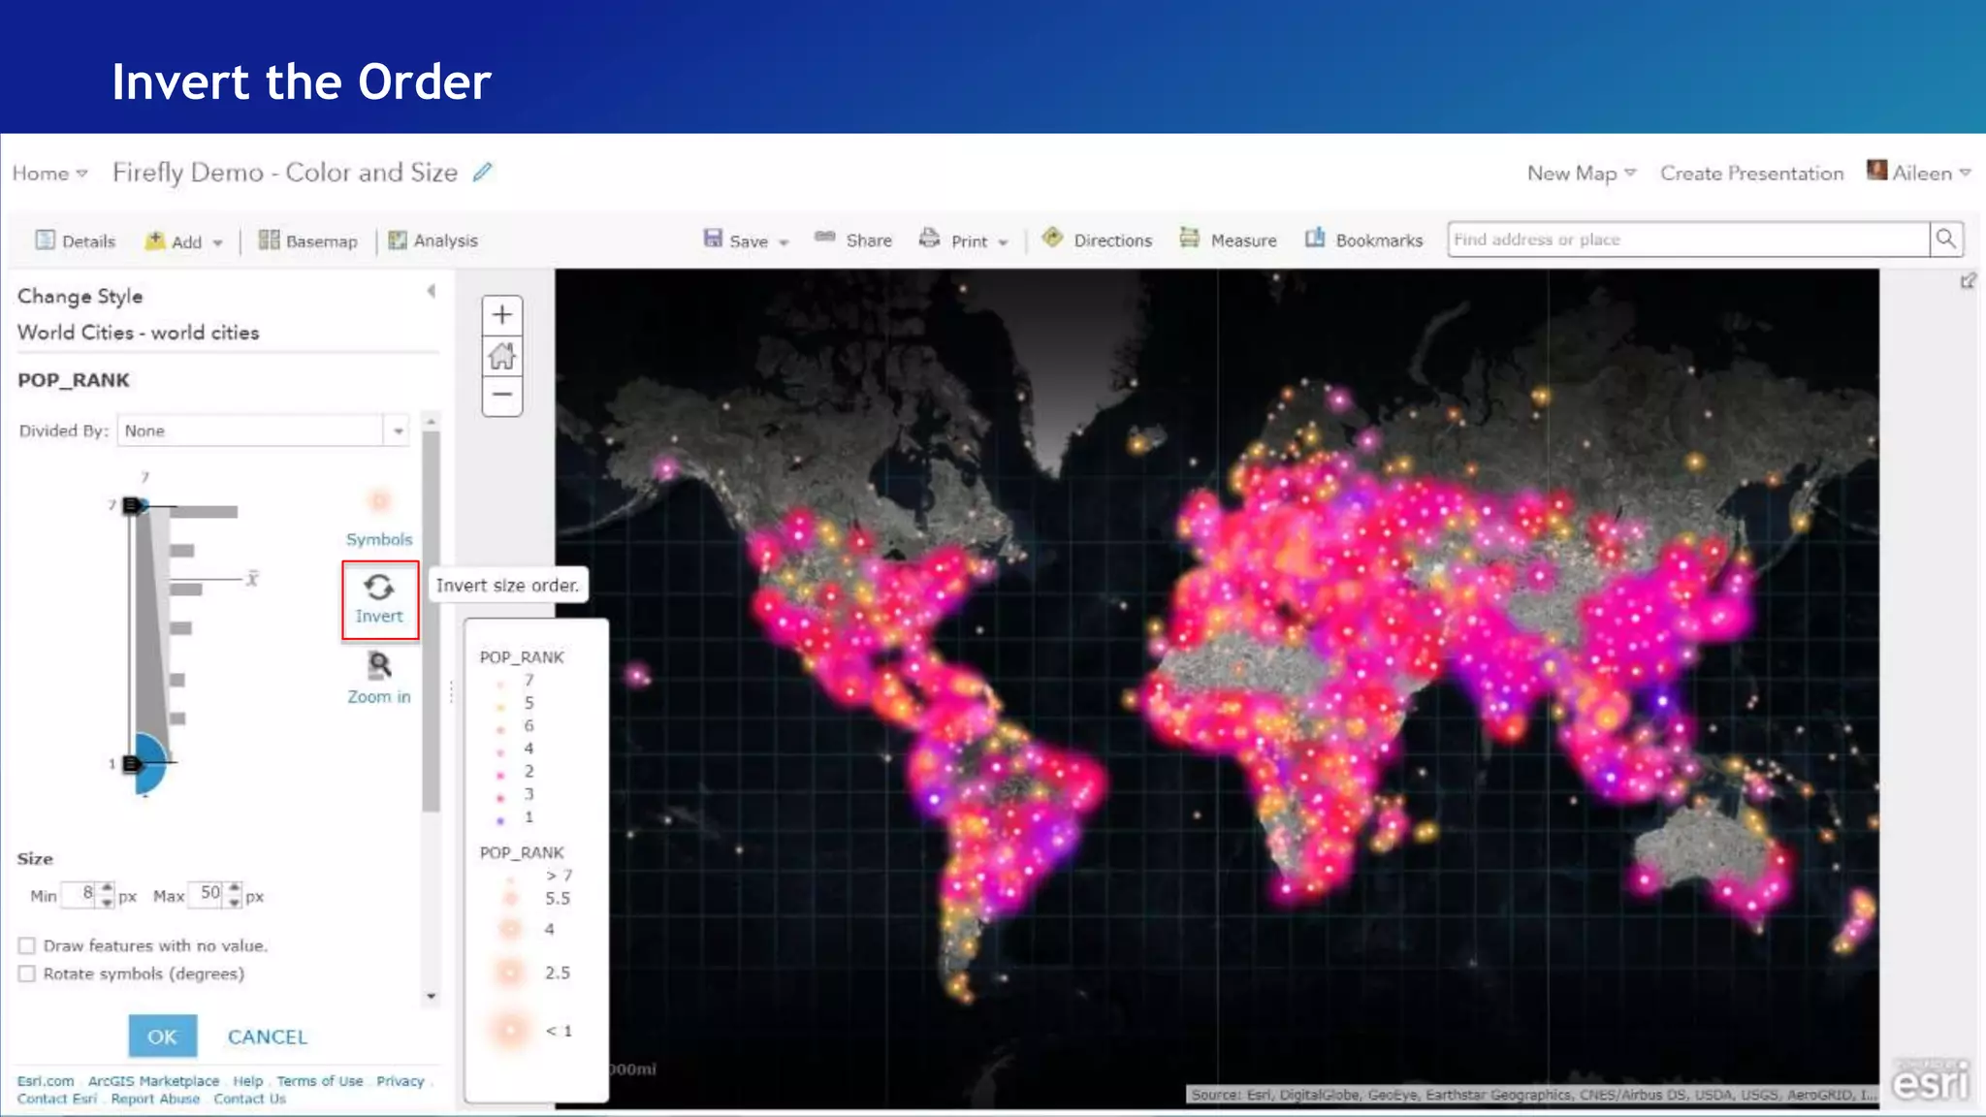Click map zoom out minus button
This screenshot has height=1117, width=1986.
pyautogui.click(x=502, y=395)
